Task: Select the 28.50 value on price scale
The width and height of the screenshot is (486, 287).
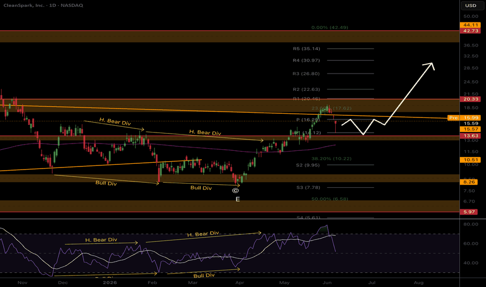Action: (470, 68)
